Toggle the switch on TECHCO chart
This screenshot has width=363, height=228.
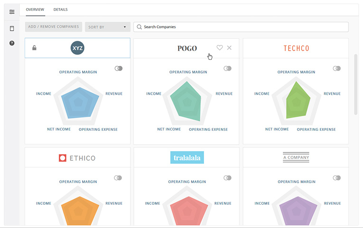click(x=336, y=68)
